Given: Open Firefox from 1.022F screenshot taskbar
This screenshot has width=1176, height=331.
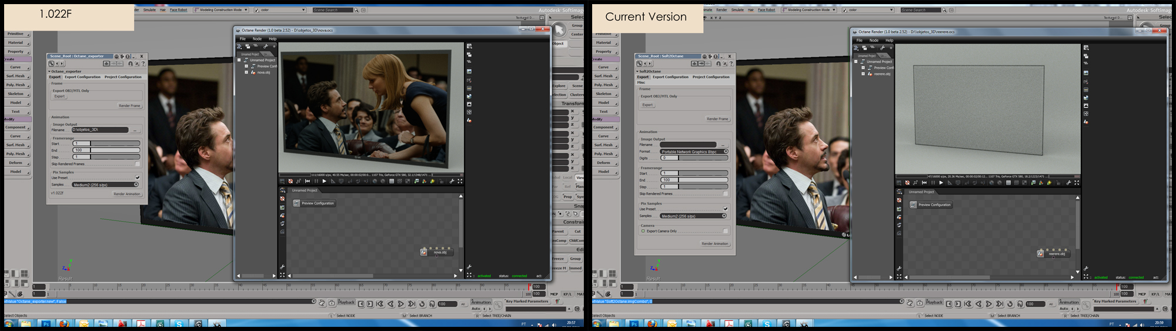Looking at the screenshot, I should [64, 324].
